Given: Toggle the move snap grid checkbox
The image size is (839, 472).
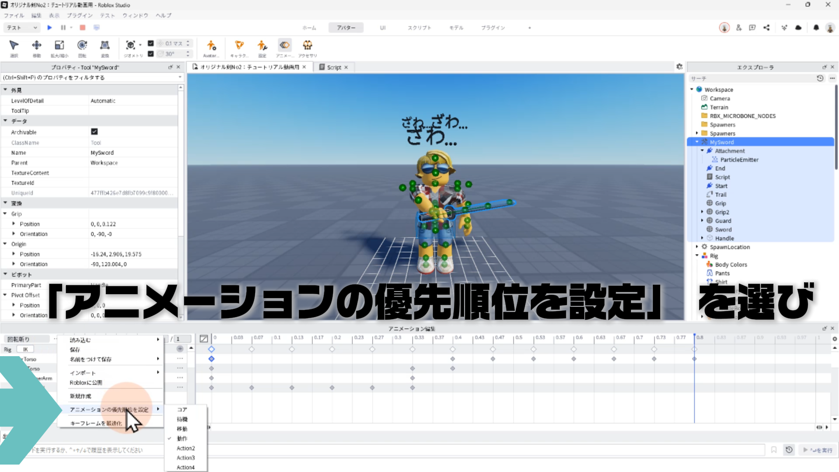Looking at the screenshot, I should (151, 43).
